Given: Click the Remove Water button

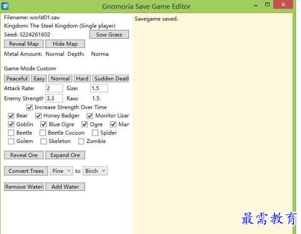Looking at the screenshot, I should click(24, 187).
